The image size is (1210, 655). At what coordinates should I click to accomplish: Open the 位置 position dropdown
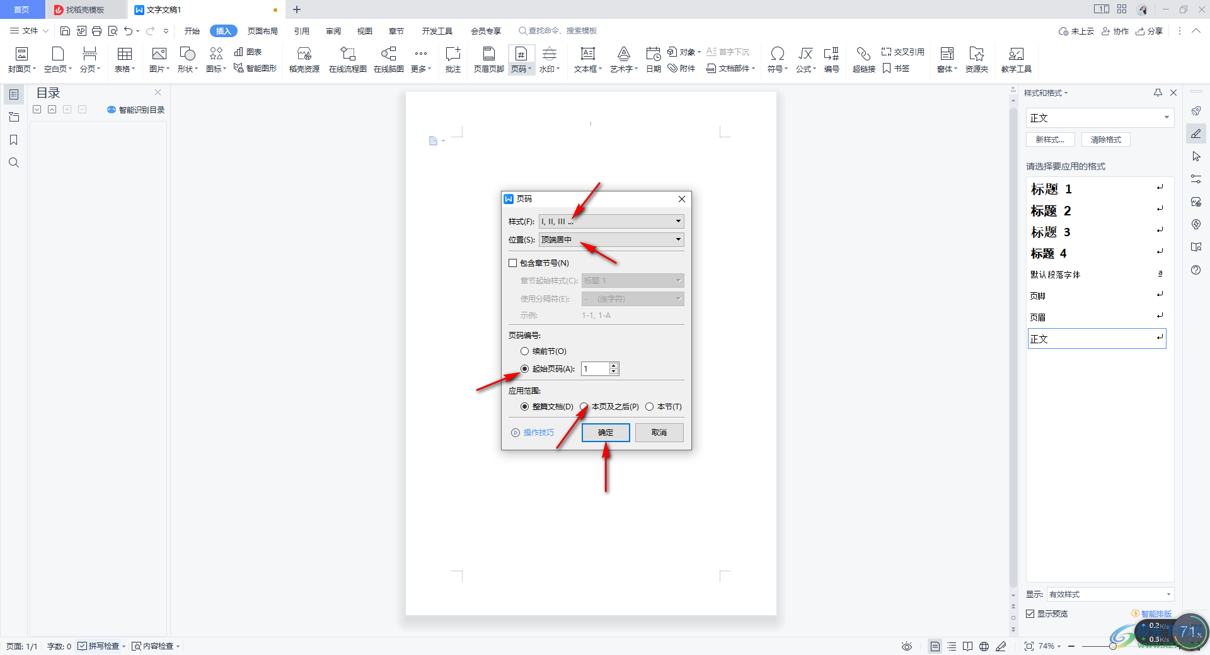click(611, 239)
